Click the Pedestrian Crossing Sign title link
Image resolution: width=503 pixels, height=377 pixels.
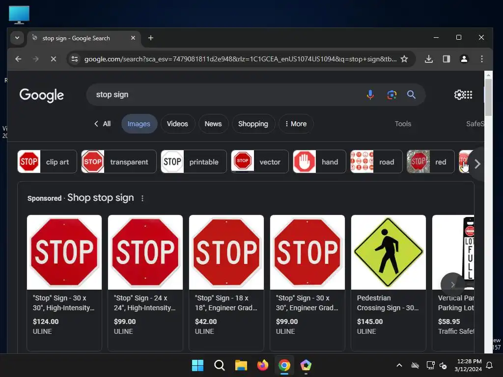tap(388, 303)
